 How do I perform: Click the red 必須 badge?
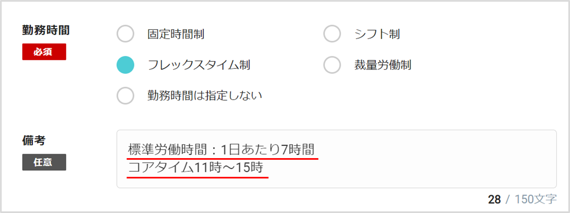tap(44, 52)
